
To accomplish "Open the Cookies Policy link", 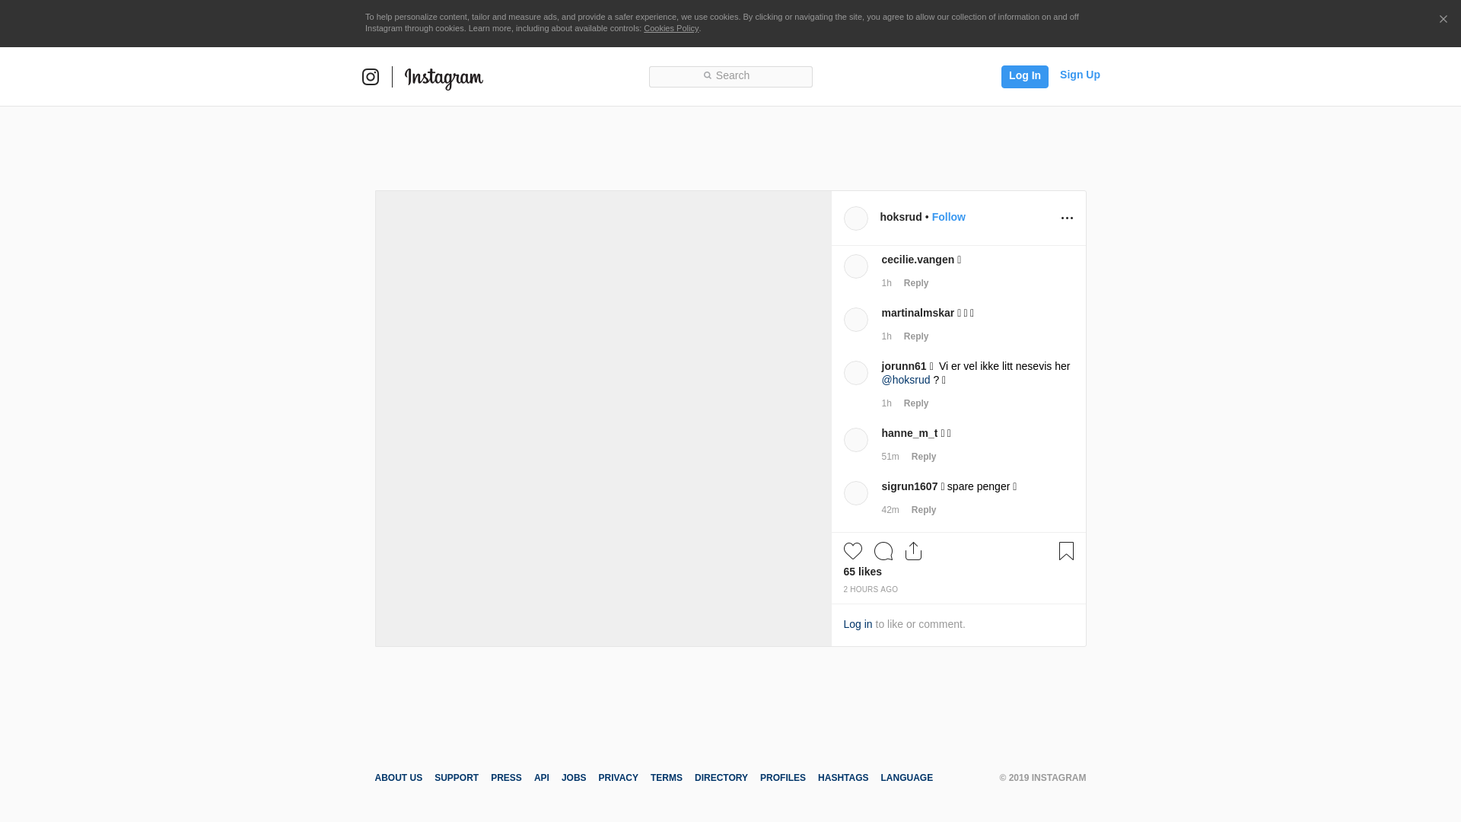I will click(x=670, y=28).
